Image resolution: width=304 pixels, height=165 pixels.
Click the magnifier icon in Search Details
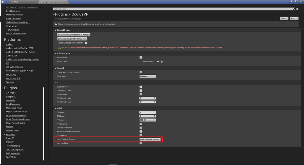point(294,9)
